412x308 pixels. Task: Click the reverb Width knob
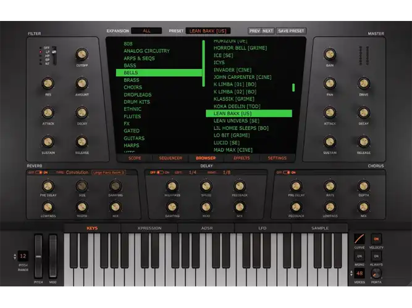click(82, 207)
